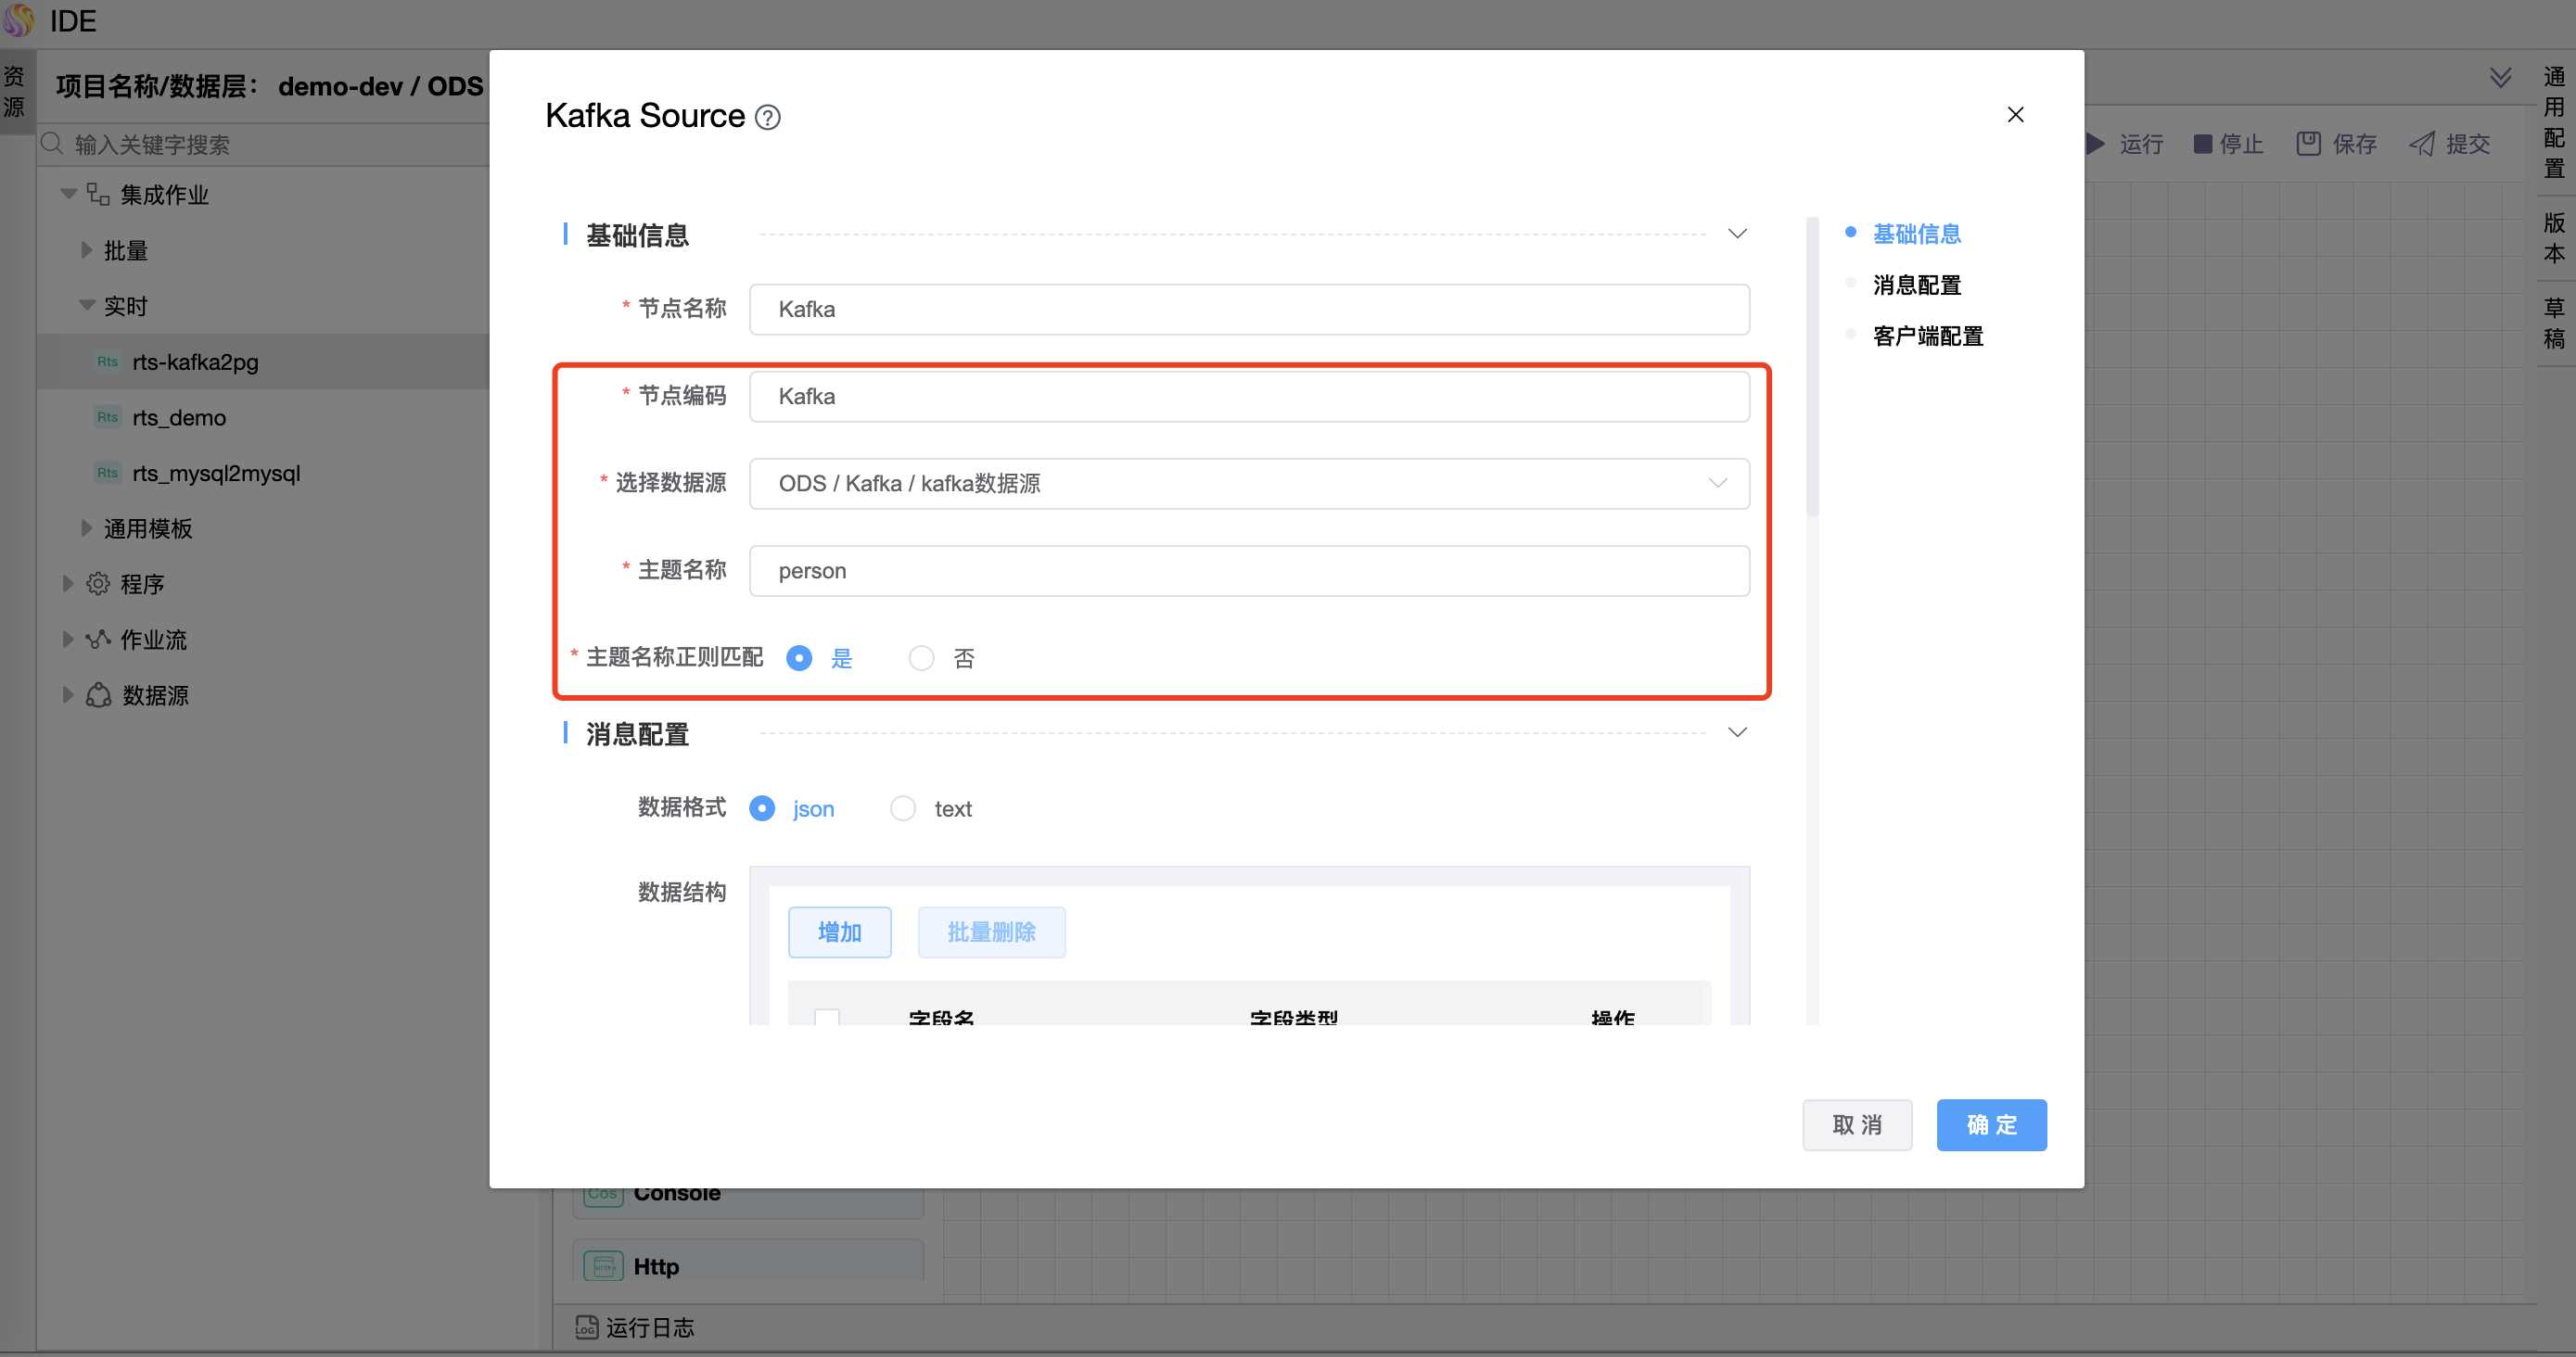Jump to 客户端配置 anchor tab
The image size is (2576, 1357).
pyautogui.click(x=1927, y=336)
